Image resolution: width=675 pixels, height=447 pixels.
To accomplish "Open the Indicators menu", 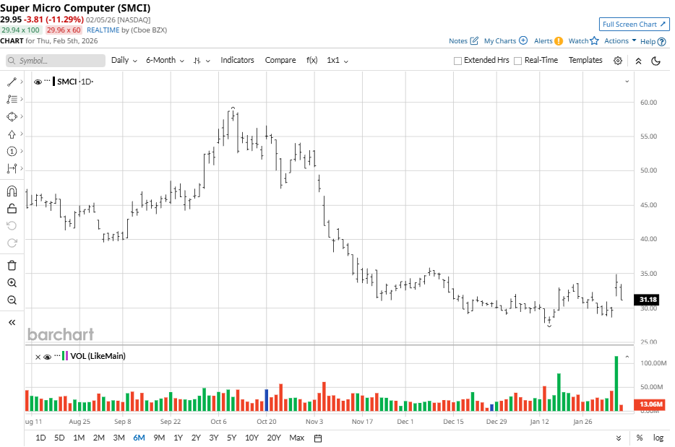I will coord(237,60).
